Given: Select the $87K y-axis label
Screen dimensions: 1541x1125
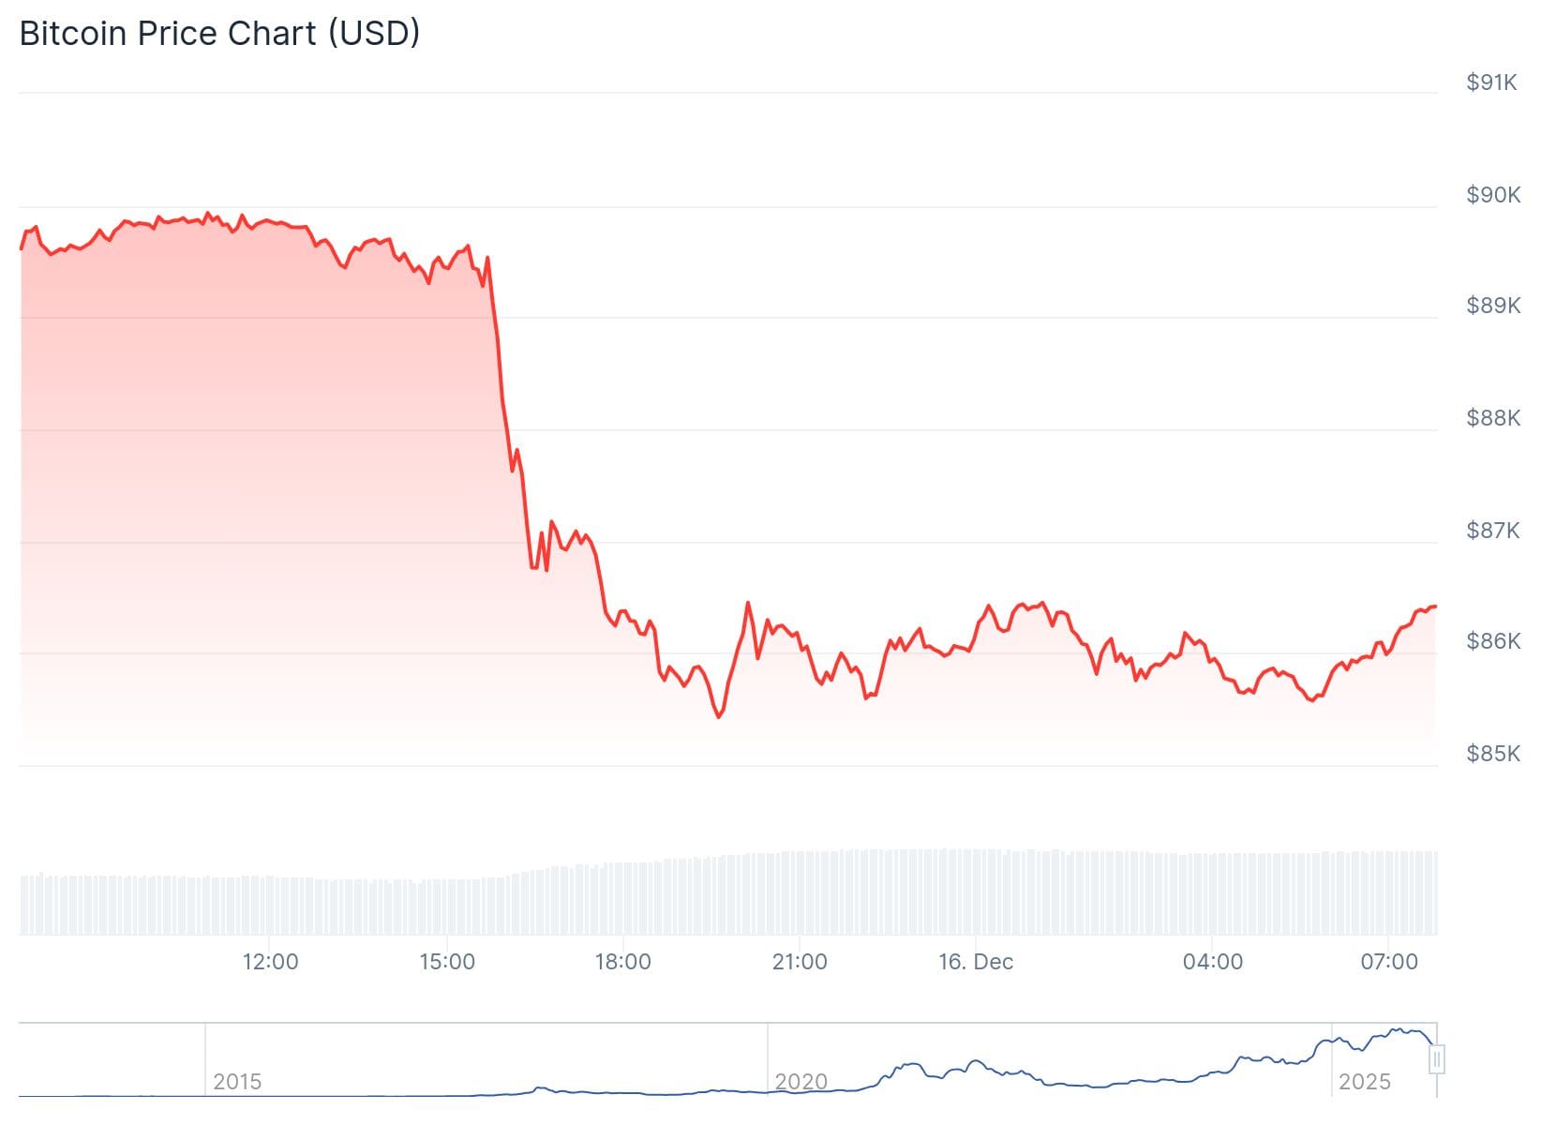Looking at the screenshot, I should click(1493, 531).
